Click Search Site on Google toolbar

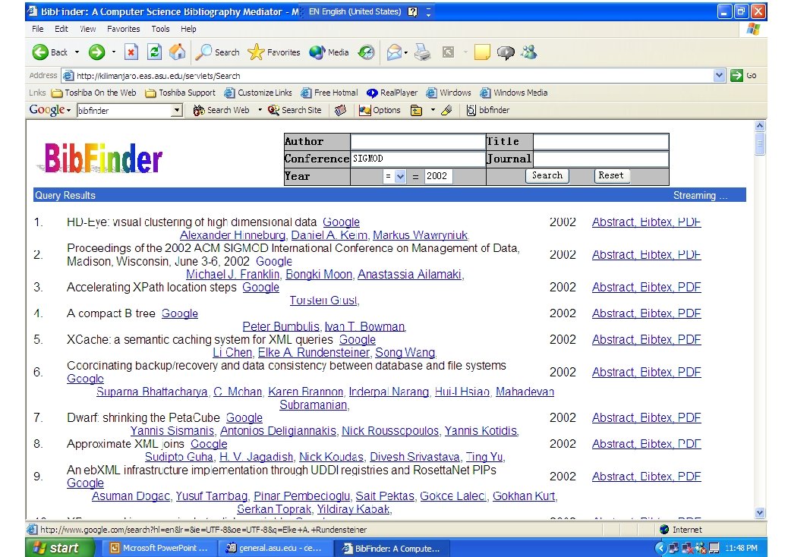tap(295, 110)
